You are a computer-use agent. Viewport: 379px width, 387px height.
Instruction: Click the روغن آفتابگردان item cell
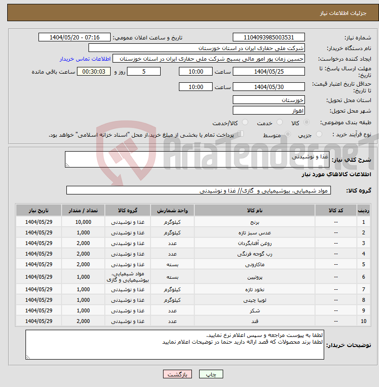[x=255, y=243]
